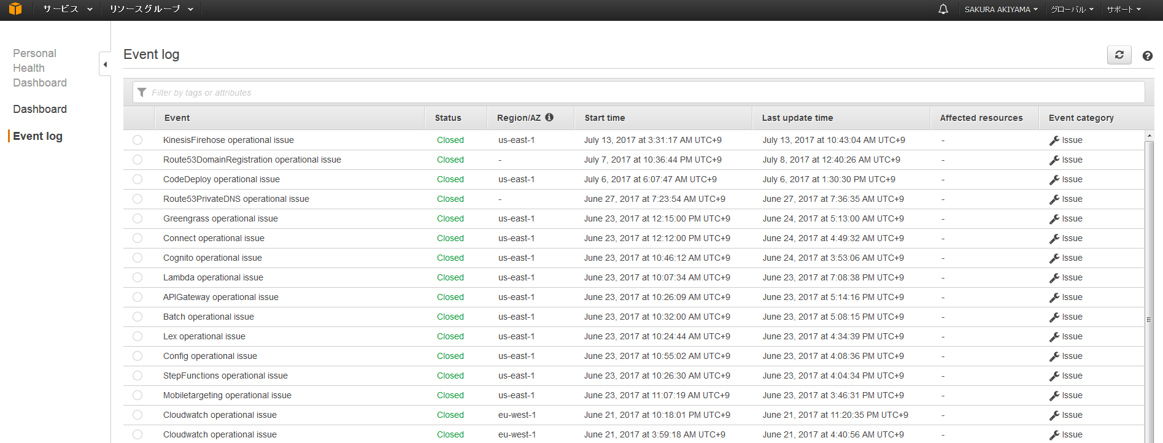Click the wrench icon in Batch row
The height and width of the screenshot is (443, 1163).
tap(1054, 317)
